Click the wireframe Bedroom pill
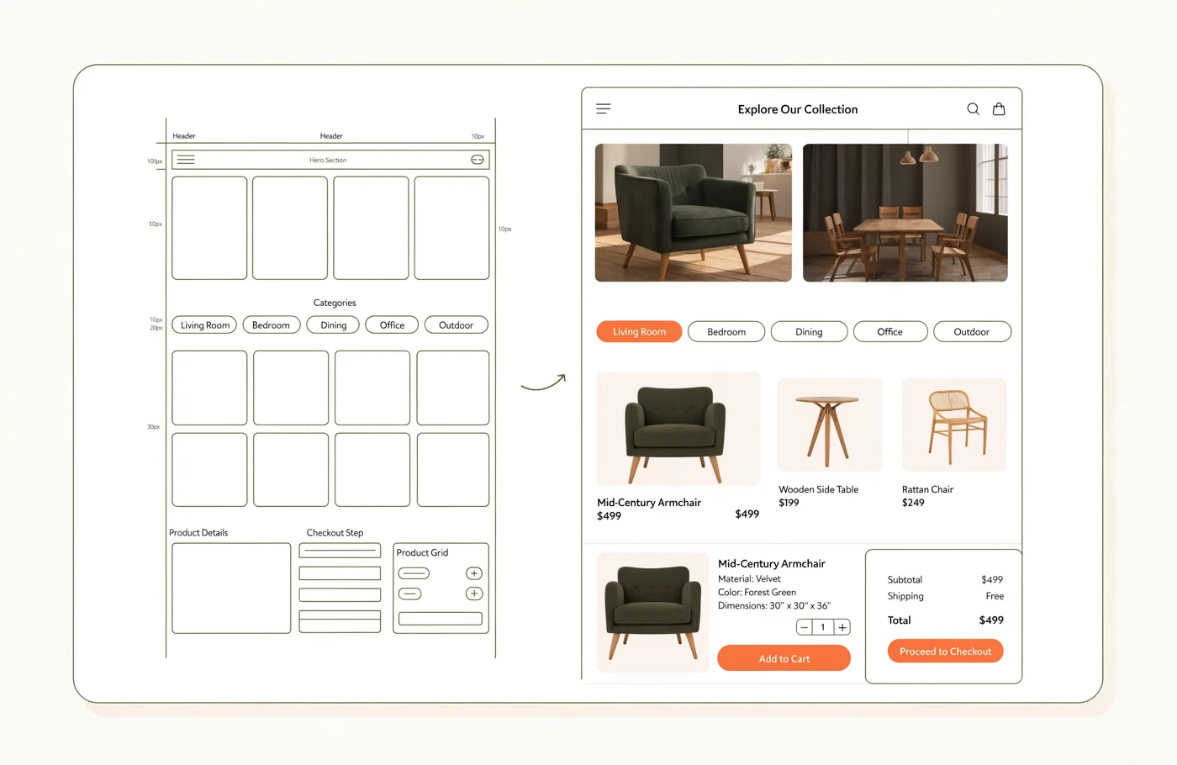Screen dimensions: 1177x765 [x=272, y=325]
